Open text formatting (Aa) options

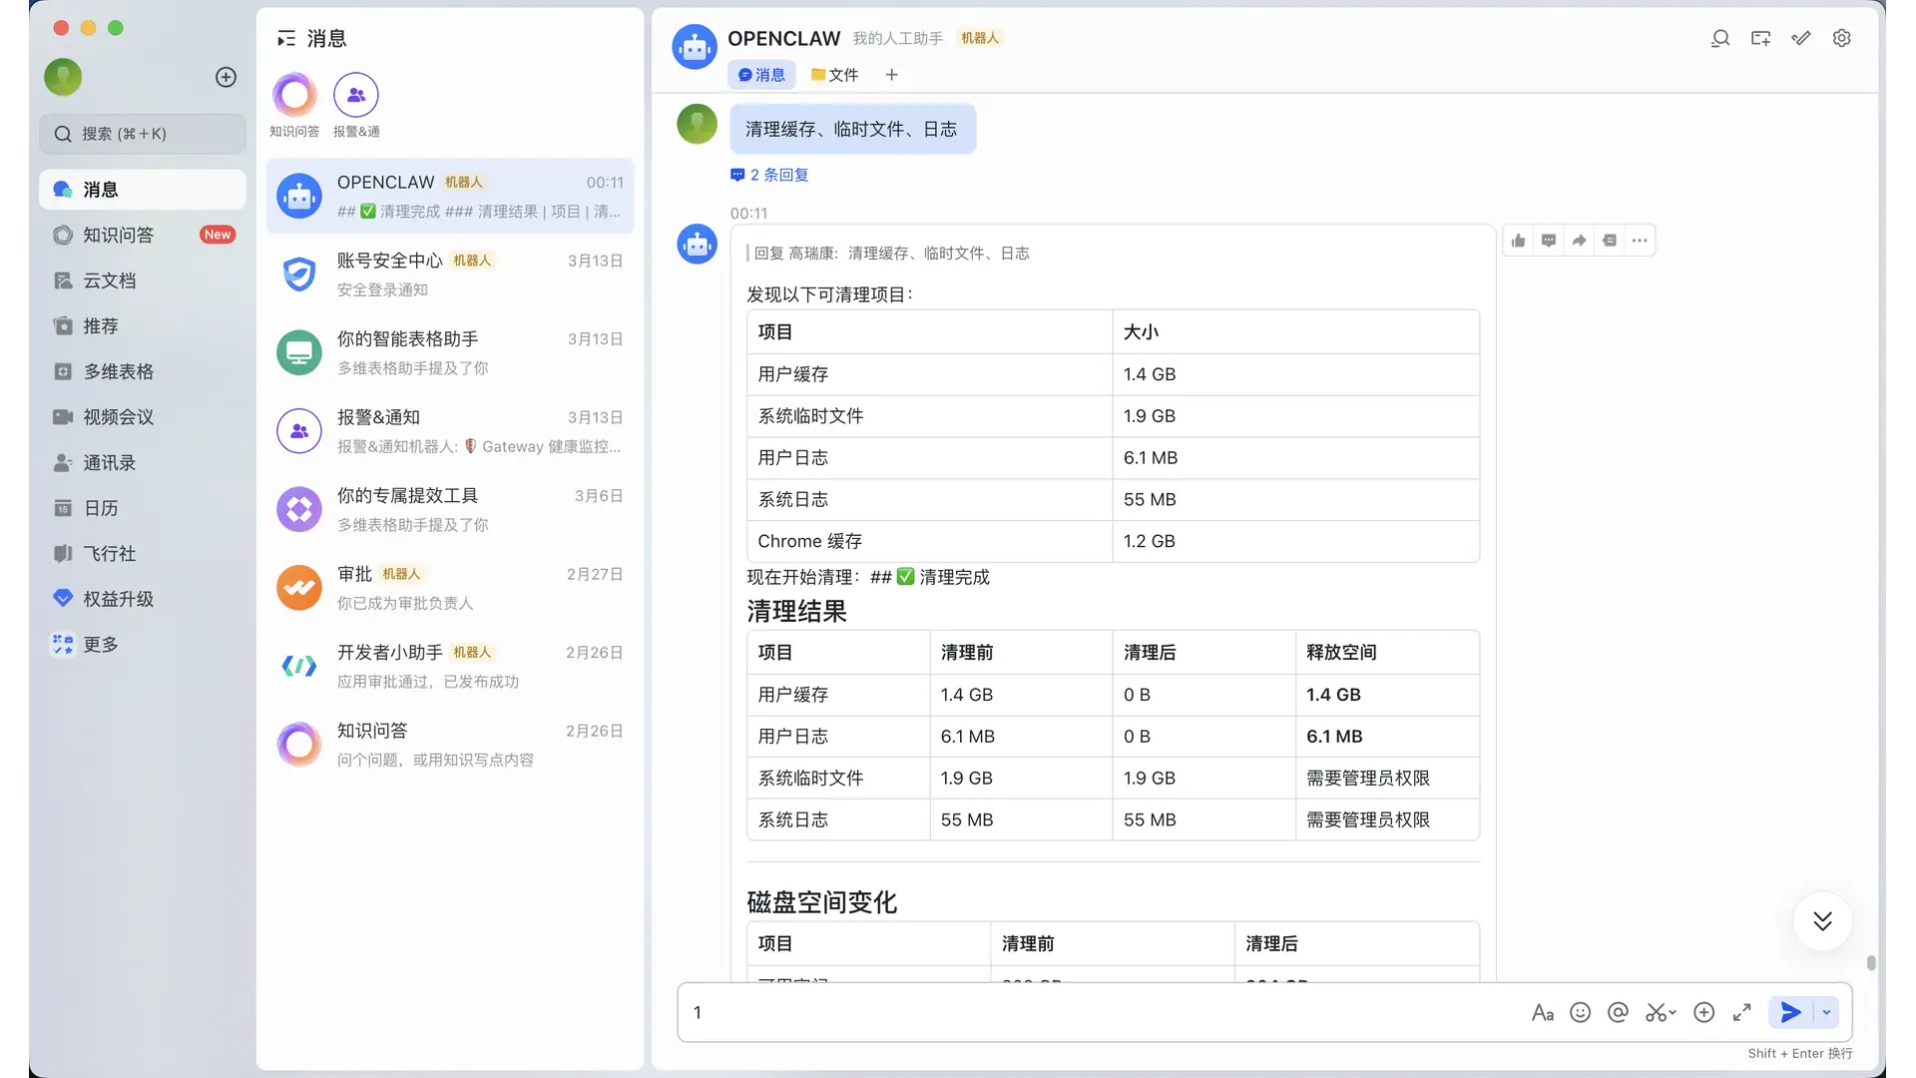pyautogui.click(x=1542, y=1012)
